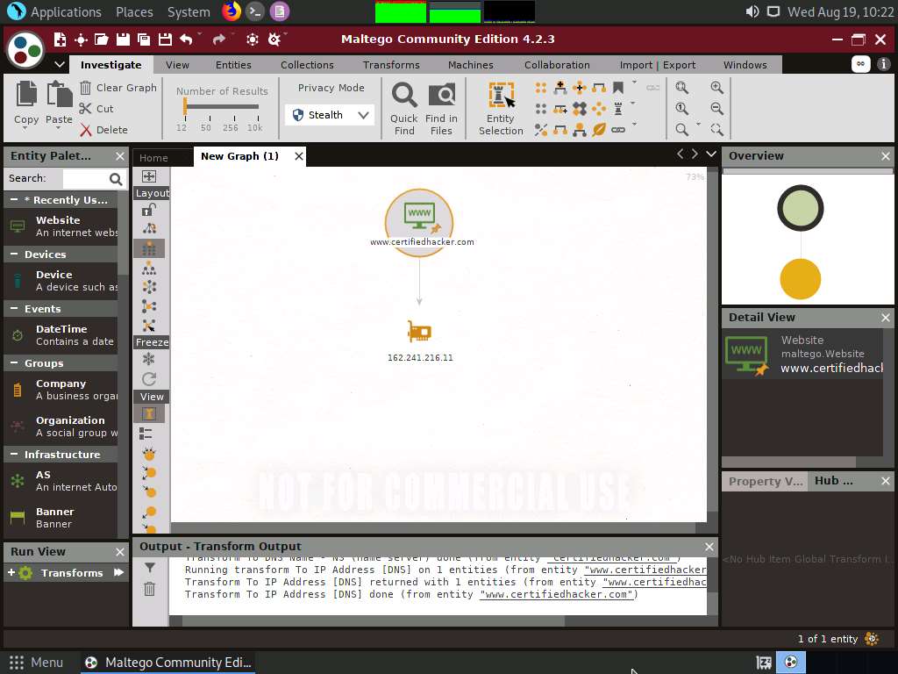Open the Entities ribbon tab
The height and width of the screenshot is (674, 898).
pyautogui.click(x=233, y=65)
